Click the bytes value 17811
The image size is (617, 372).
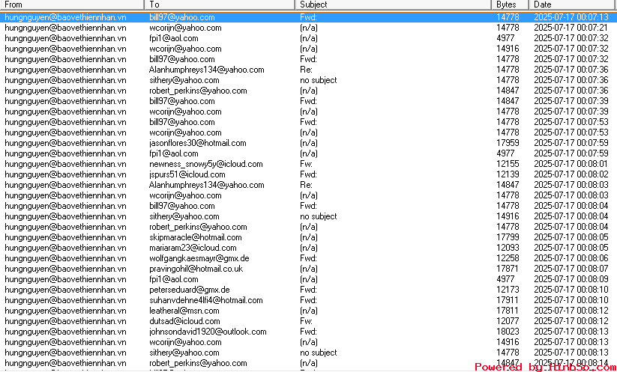click(x=508, y=311)
